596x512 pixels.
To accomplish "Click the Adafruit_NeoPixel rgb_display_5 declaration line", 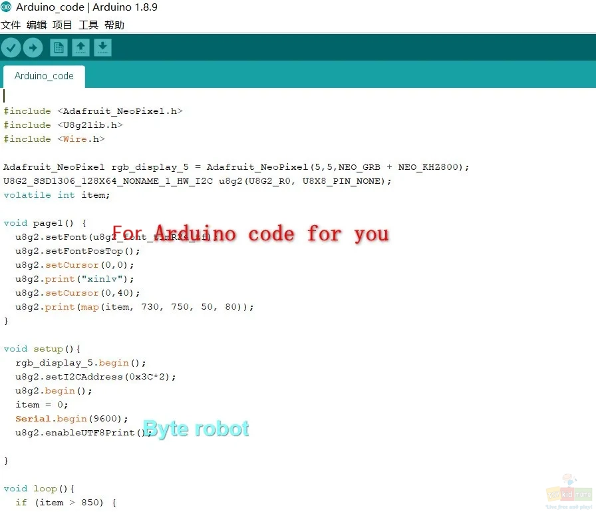I will 236,167.
